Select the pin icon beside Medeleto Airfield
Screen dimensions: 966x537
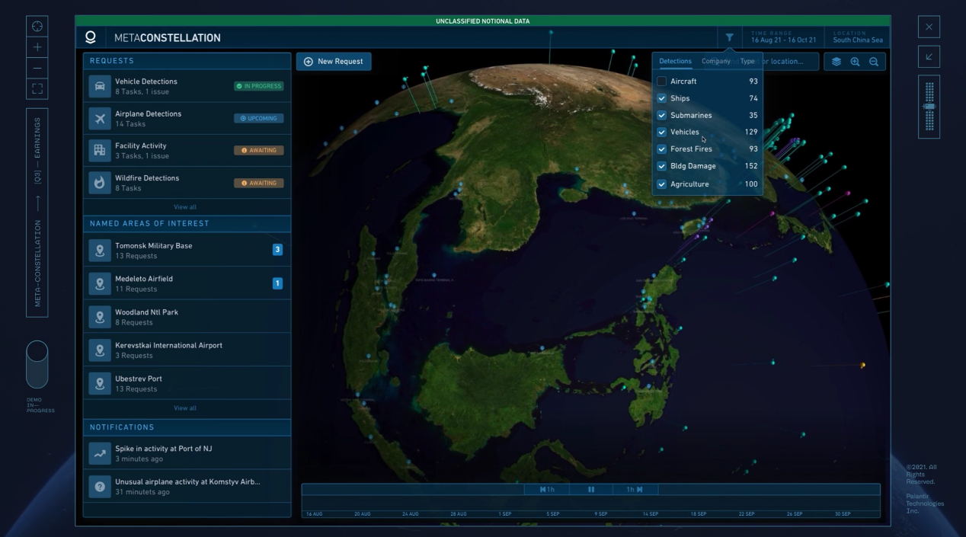pos(100,283)
